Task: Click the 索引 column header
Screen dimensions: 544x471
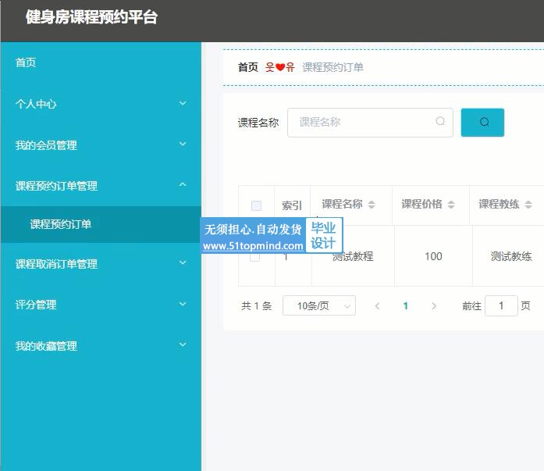Action: point(292,205)
